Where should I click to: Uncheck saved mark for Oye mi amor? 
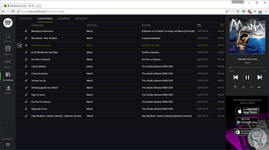tap(26, 95)
